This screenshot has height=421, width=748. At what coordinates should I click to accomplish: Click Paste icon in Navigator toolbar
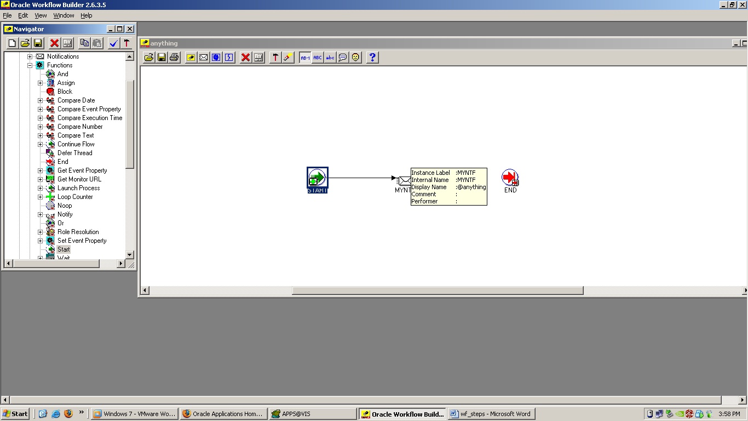click(97, 43)
